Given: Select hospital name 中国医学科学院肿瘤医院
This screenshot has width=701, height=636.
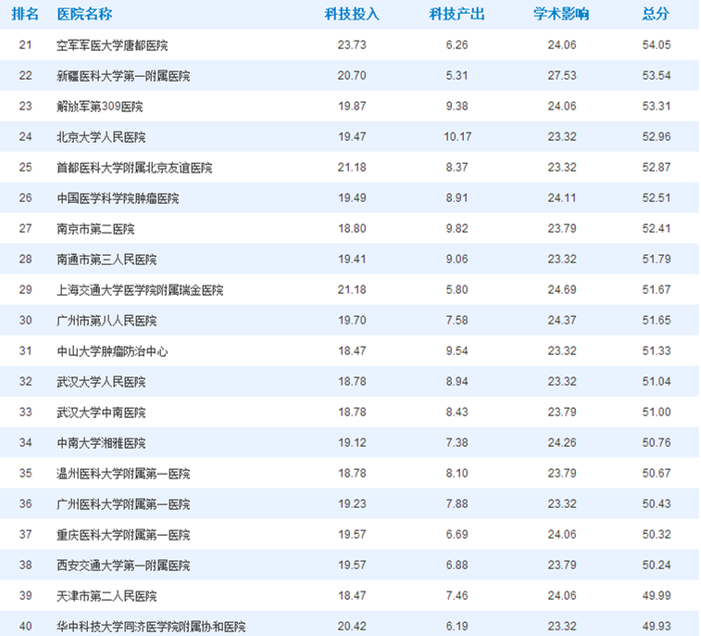Looking at the screenshot, I should coord(118,198).
